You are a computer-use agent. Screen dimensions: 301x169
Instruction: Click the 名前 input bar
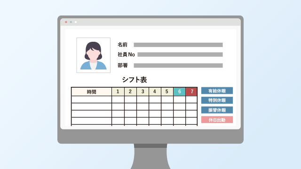178,45
